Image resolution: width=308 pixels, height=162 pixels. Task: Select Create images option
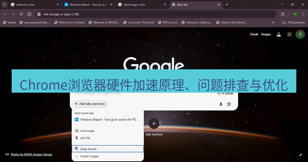pyautogui.click(x=108, y=156)
